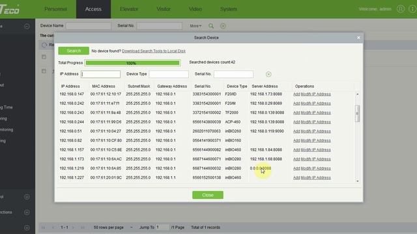Viewport: 417px width, 234px height.
Task: Switch to the Visitor module
Action: point(164,9)
